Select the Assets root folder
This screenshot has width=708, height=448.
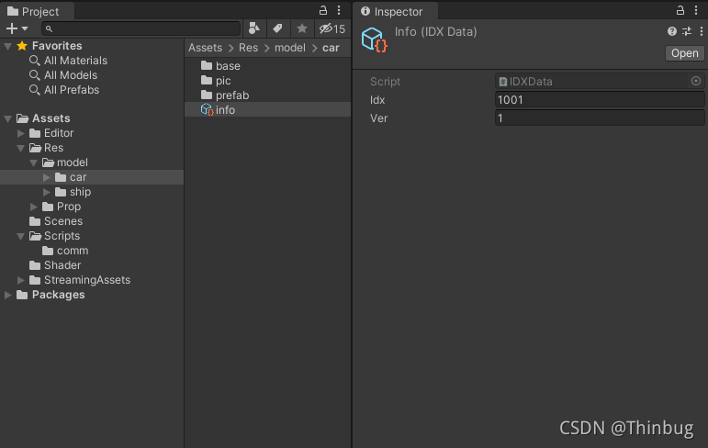(51, 118)
